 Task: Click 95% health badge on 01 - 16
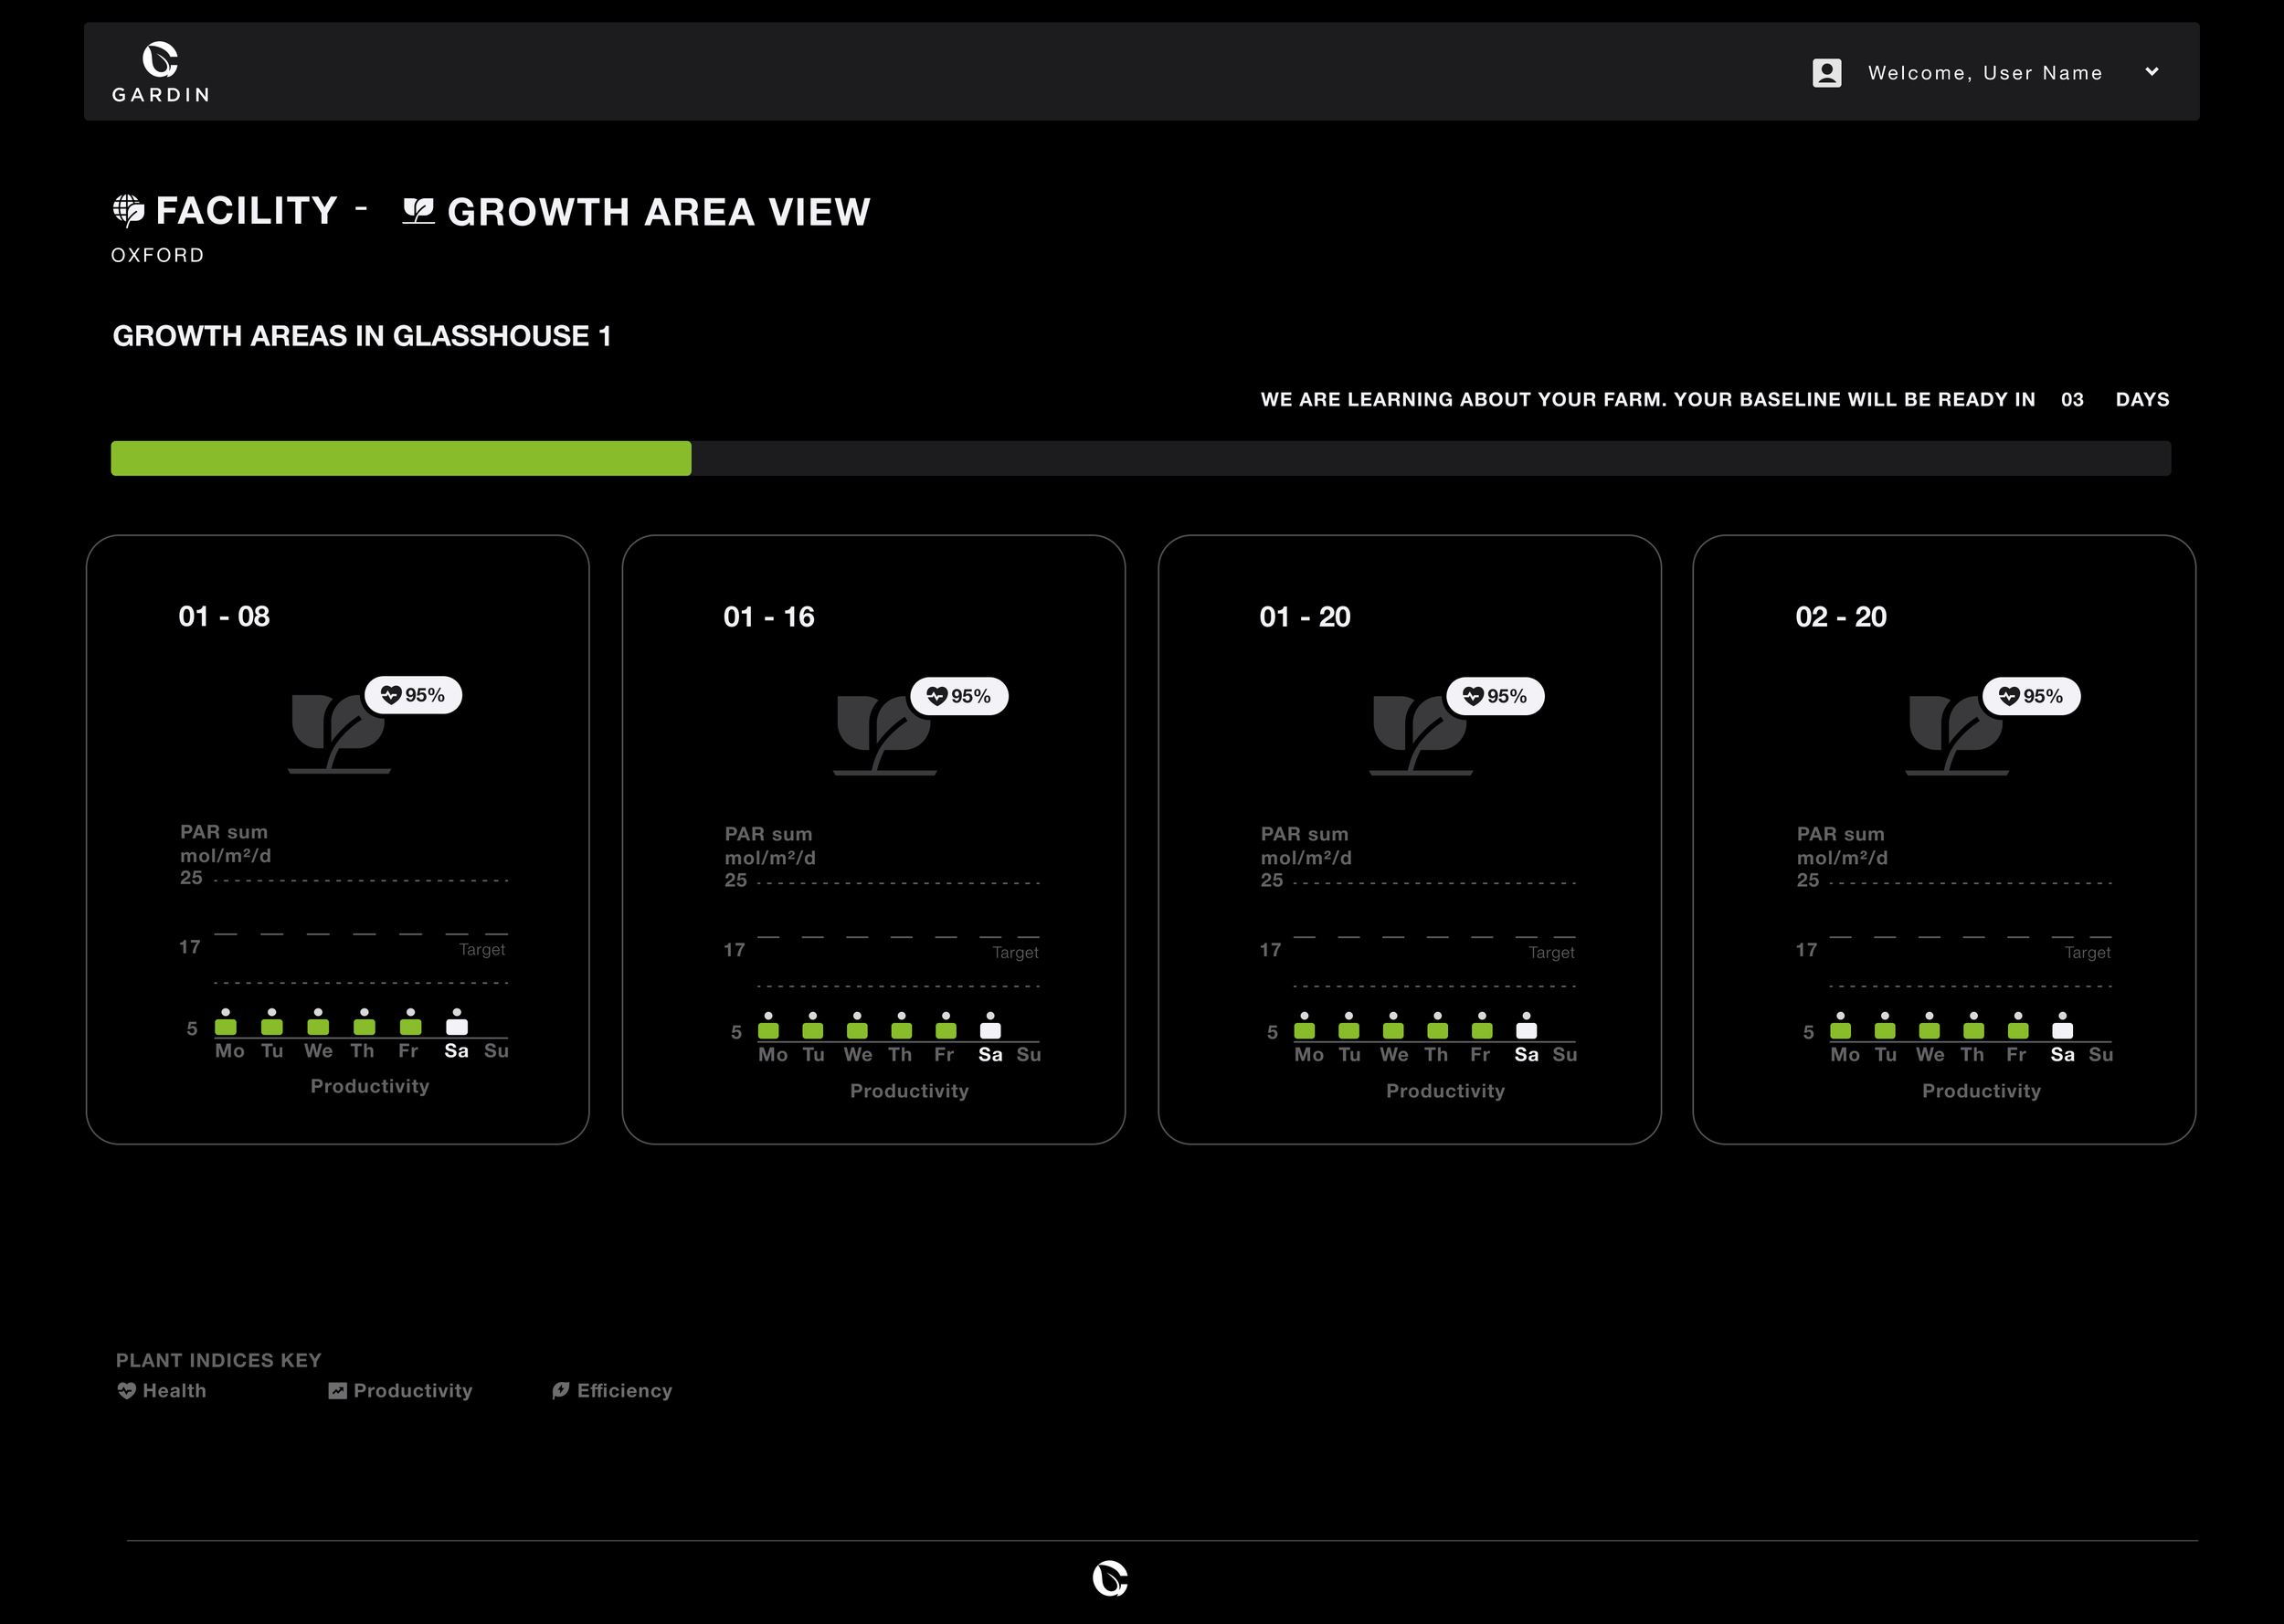tap(958, 696)
